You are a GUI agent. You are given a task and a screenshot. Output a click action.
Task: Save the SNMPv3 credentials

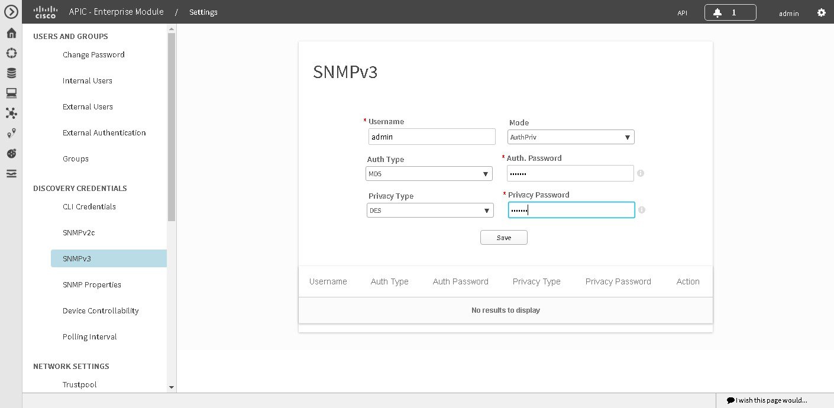503,237
